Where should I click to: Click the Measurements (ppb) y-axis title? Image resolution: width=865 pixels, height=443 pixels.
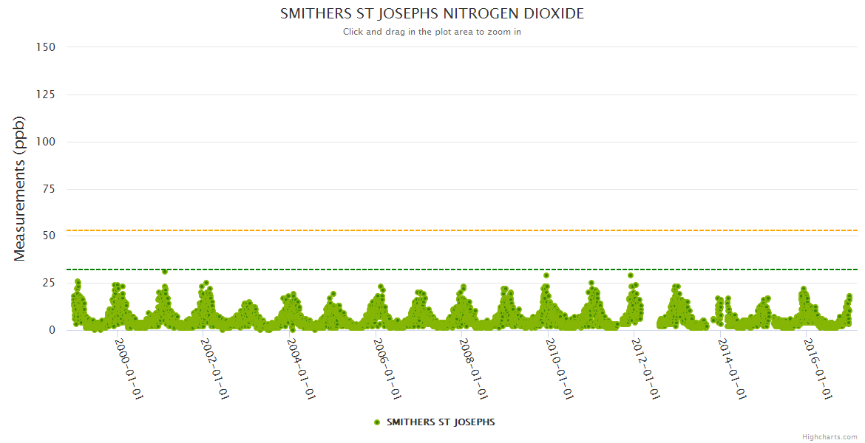(20, 188)
